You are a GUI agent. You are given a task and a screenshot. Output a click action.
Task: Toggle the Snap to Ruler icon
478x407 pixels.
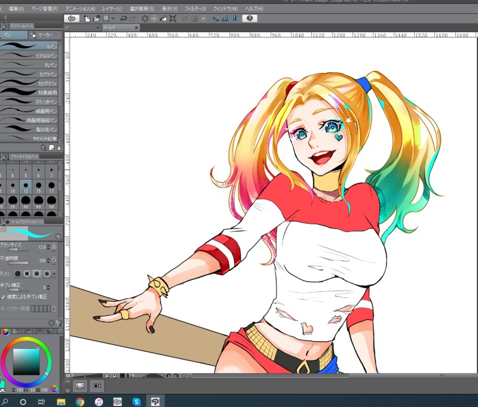[216, 18]
